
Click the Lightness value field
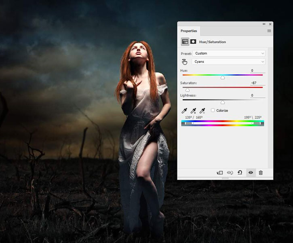(258, 95)
